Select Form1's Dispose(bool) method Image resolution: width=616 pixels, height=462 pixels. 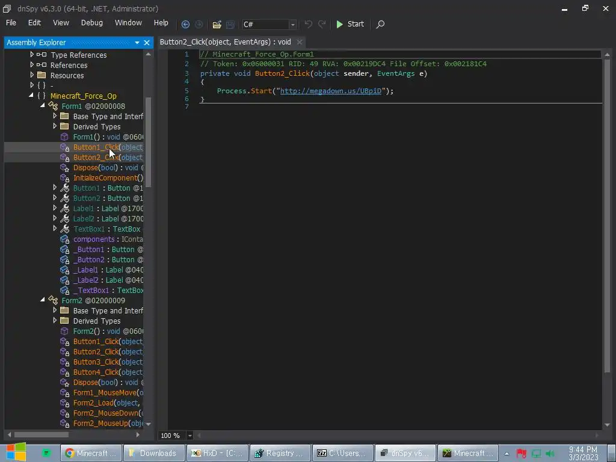(108, 167)
